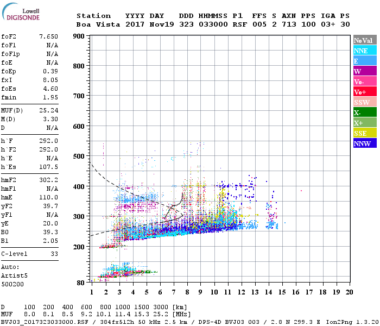Click the solid electron density profile curve
The image size is (380, 326).
(175, 205)
